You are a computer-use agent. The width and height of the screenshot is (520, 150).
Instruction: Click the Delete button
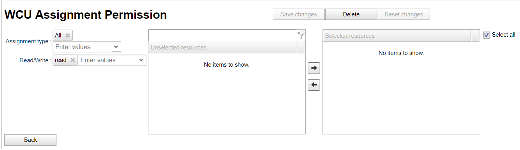(x=351, y=14)
